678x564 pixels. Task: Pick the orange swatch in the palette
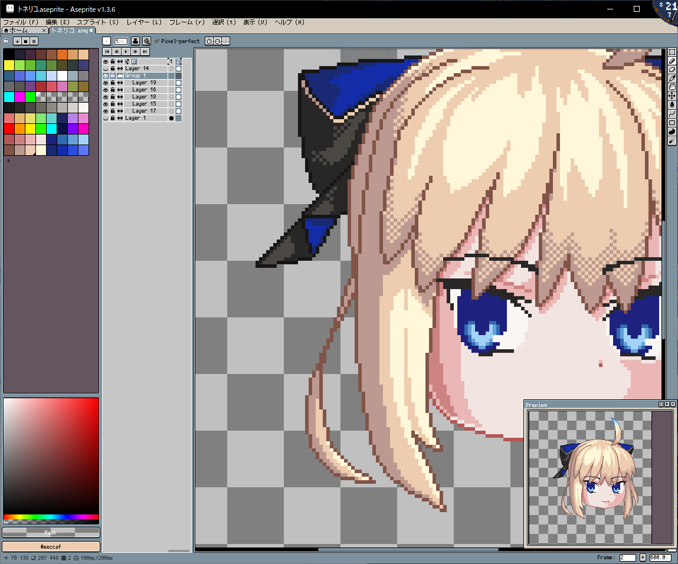click(63, 54)
